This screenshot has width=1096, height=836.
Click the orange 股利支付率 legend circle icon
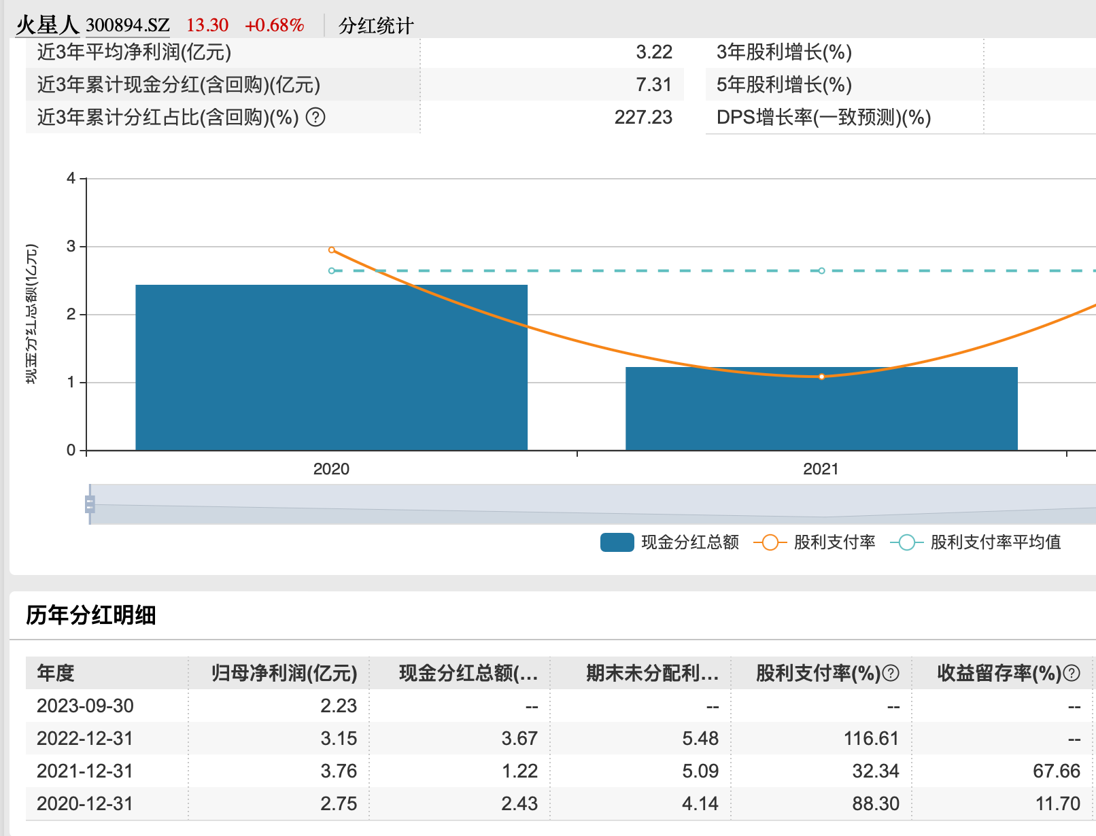tap(771, 542)
